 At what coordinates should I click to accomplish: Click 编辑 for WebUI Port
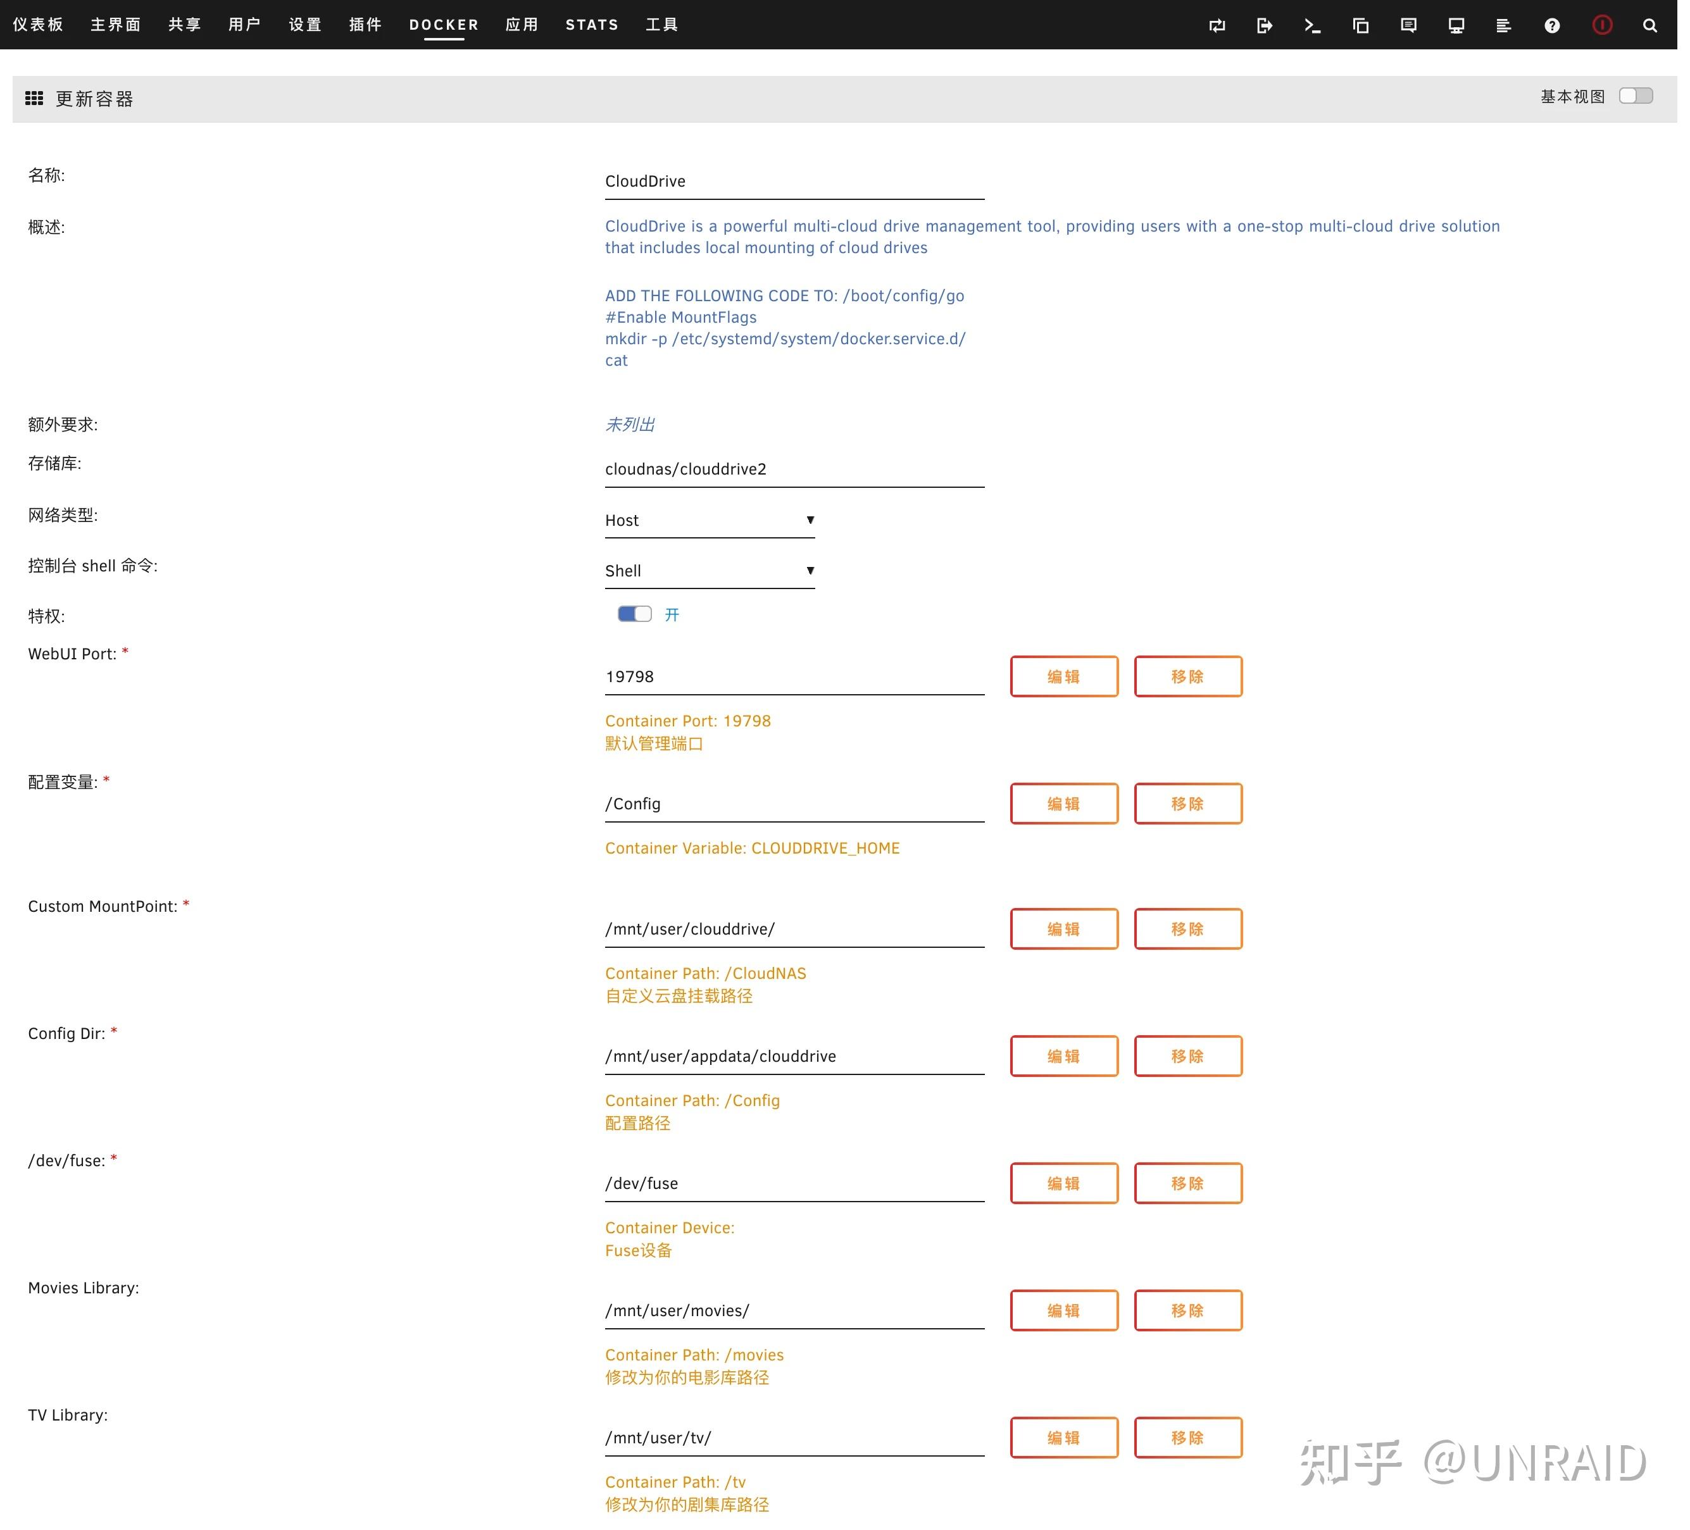click(1063, 676)
